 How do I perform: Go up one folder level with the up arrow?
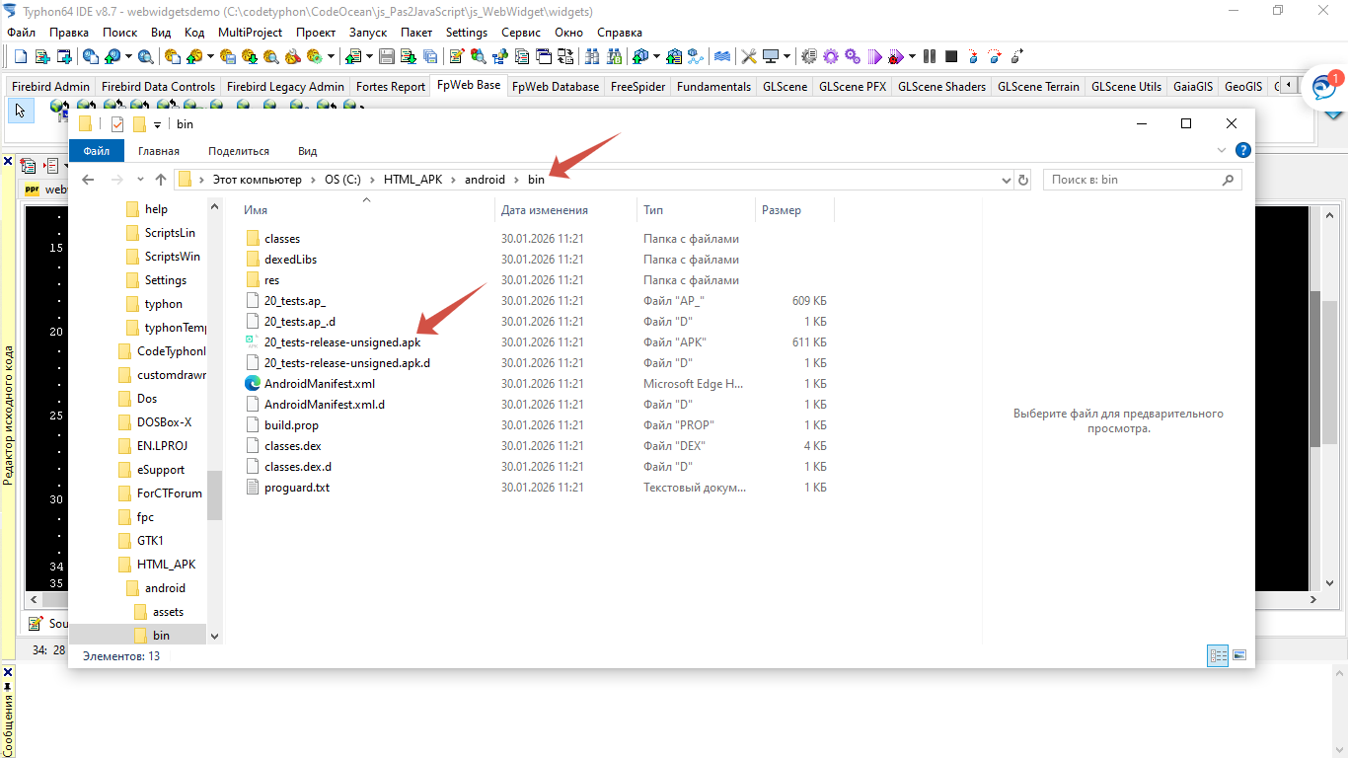[x=161, y=180]
